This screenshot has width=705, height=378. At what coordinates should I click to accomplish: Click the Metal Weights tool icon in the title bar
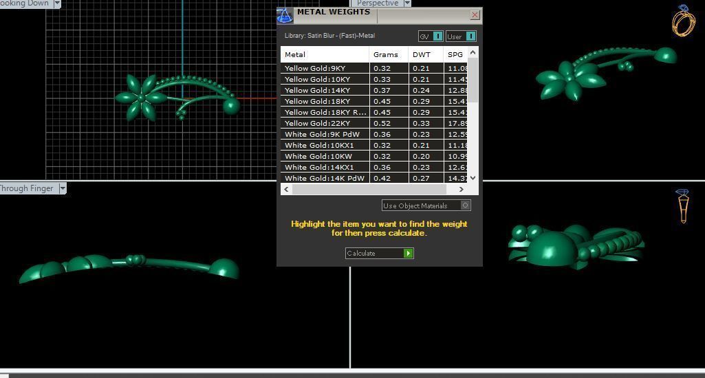(285, 15)
